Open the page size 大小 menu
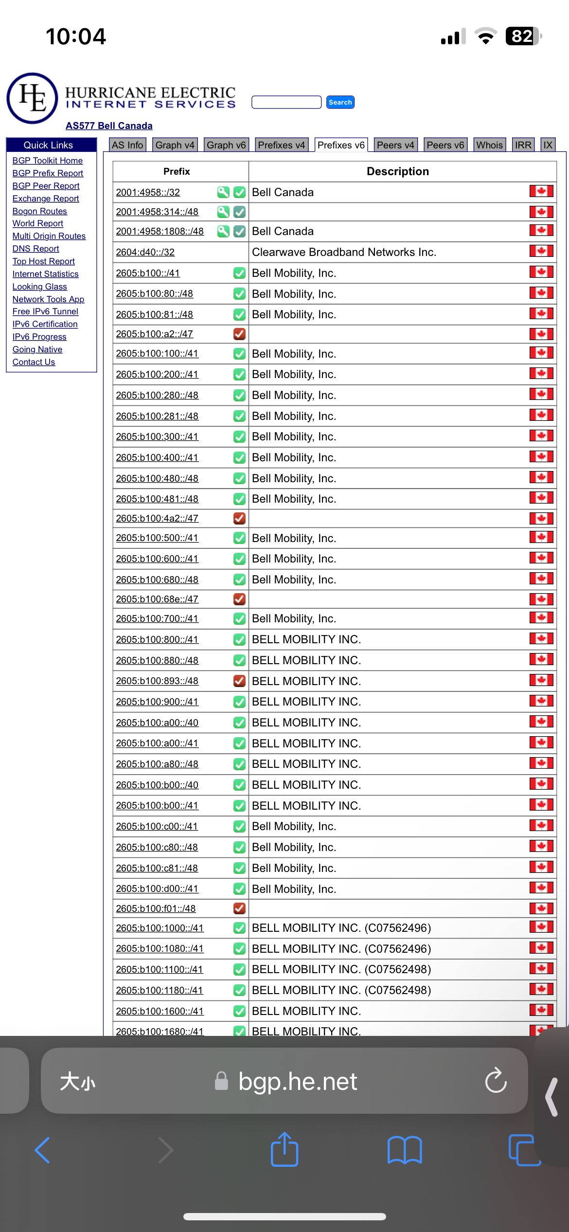 click(x=78, y=1081)
